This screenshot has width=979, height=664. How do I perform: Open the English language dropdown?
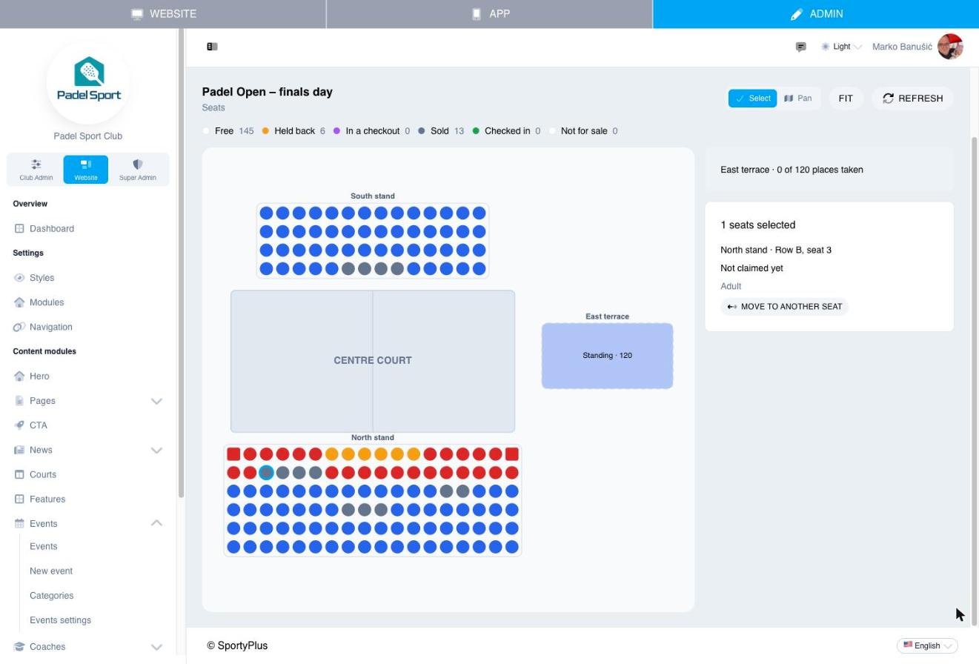pos(927,645)
